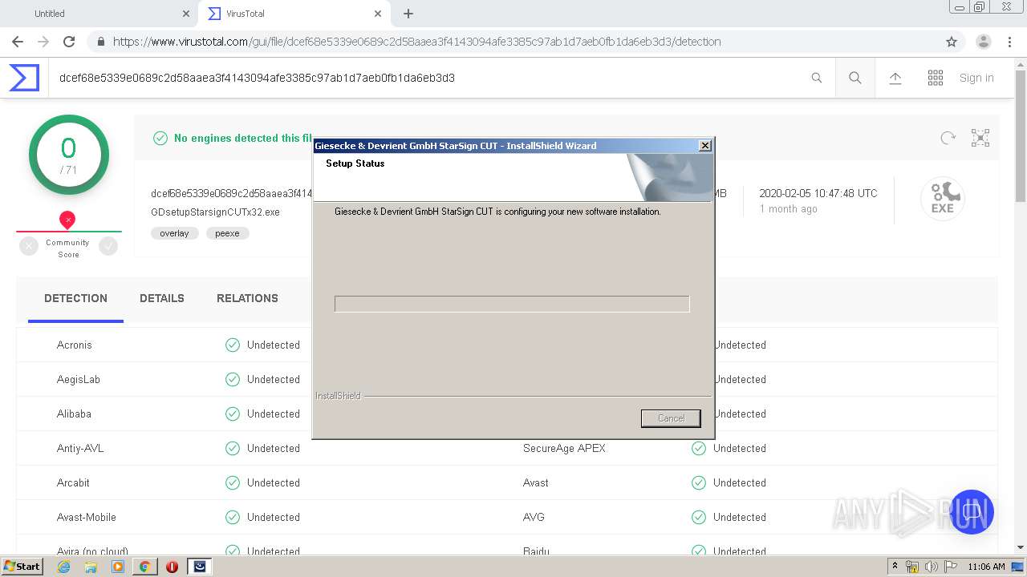The height and width of the screenshot is (577, 1027).
Task: Open the apps grid icon
Action: tap(936, 78)
